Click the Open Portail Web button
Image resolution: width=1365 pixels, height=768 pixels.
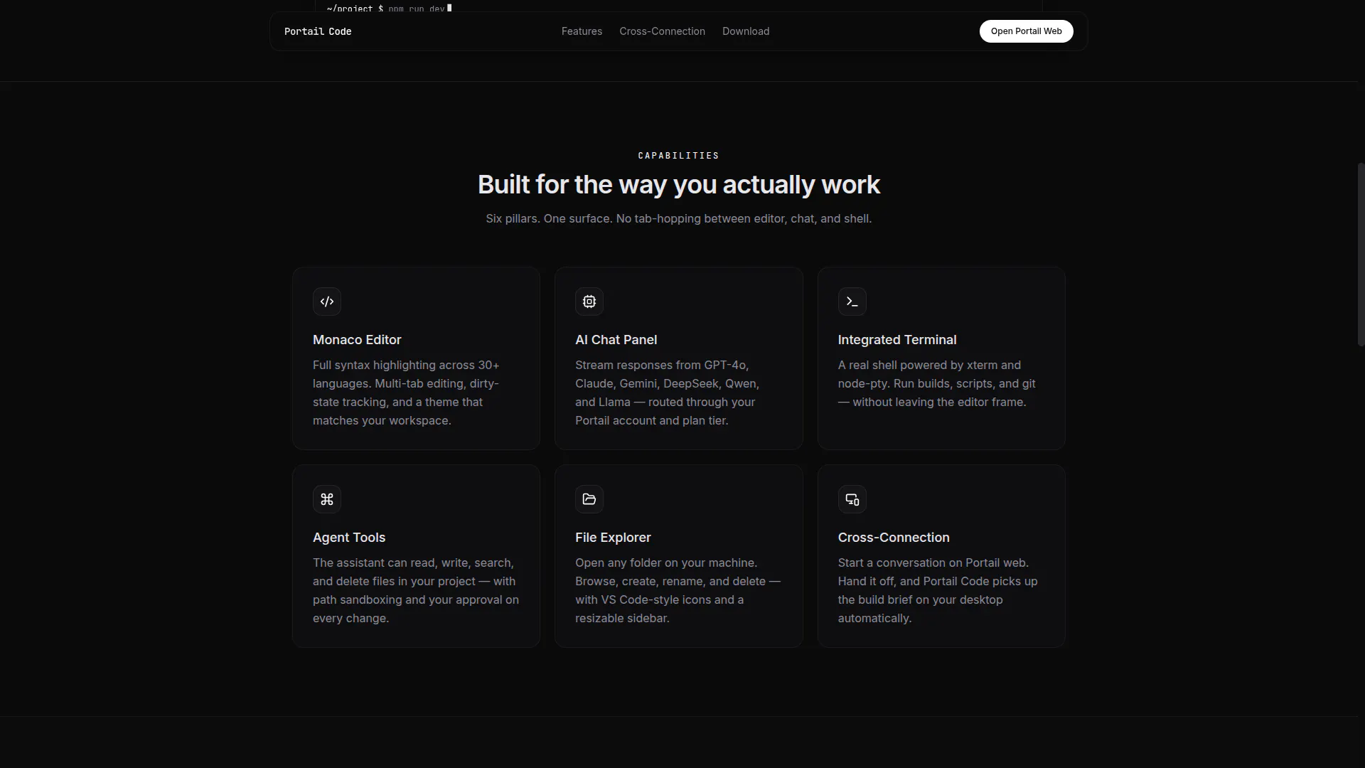(1026, 31)
